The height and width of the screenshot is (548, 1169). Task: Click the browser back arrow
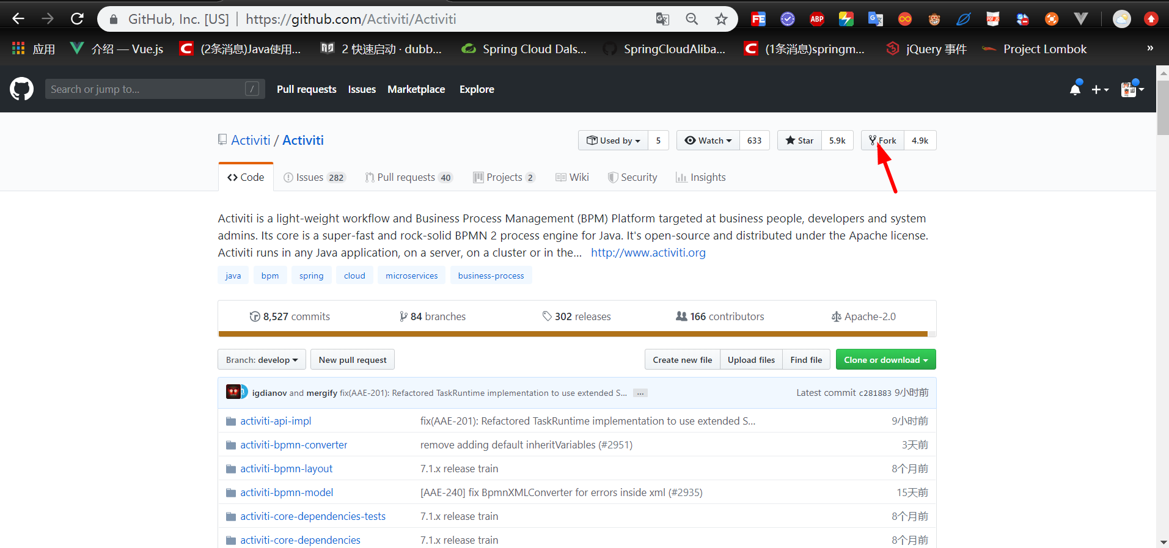pos(18,19)
